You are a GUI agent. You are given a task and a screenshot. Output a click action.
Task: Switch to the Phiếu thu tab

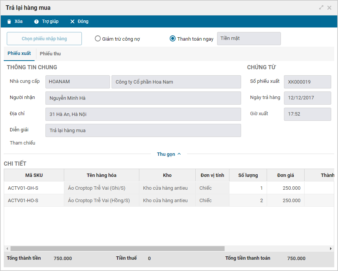[x=50, y=53]
